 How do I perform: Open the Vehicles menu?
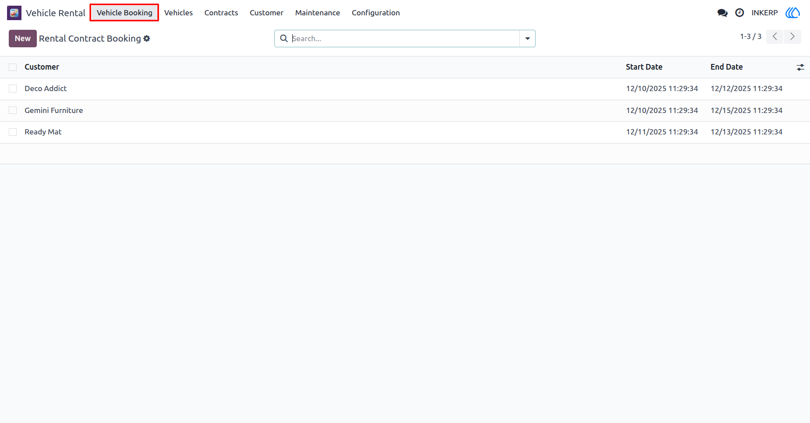pos(178,13)
